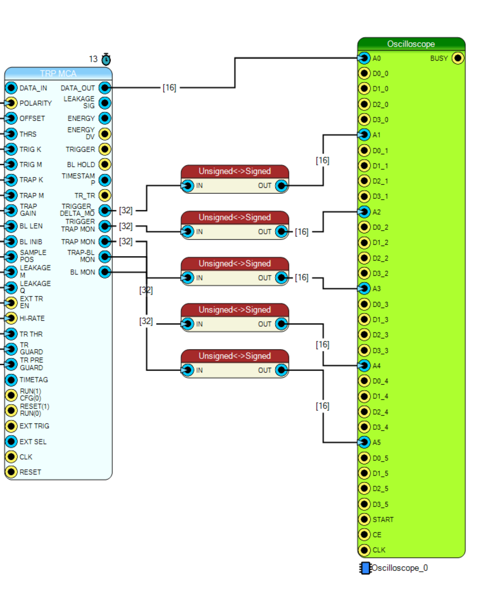Click the A0 input port of Oscilloscope
Screen dimensions: 494x591
click(364, 58)
